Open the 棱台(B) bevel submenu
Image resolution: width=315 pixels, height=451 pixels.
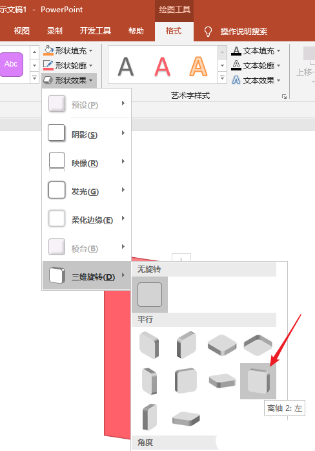point(86,247)
